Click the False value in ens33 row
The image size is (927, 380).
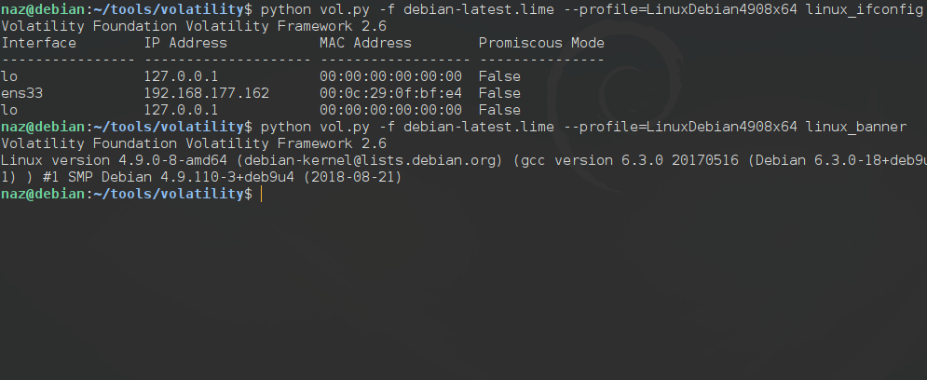click(x=499, y=93)
